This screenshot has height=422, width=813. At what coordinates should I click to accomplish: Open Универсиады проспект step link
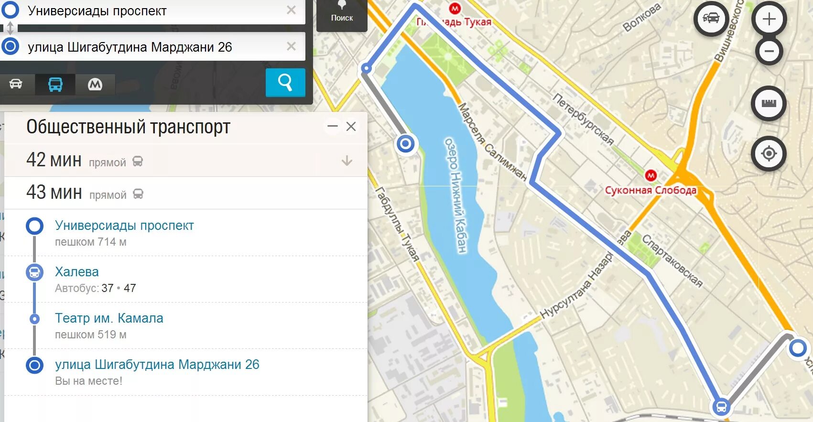[x=124, y=226]
